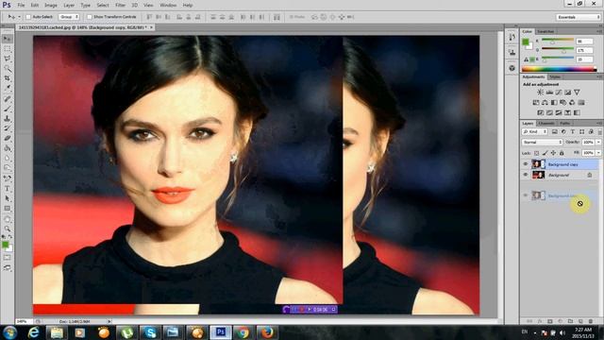Screen dimensions: 604x340
Task: Open the File menu
Action: tap(21, 6)
